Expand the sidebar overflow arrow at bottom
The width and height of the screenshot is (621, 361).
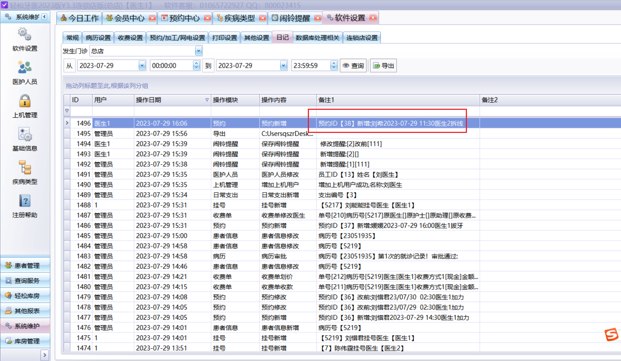(x=44, y=355)
